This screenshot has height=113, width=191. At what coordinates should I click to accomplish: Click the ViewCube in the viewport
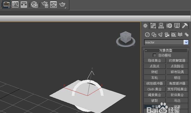[126, 37]
